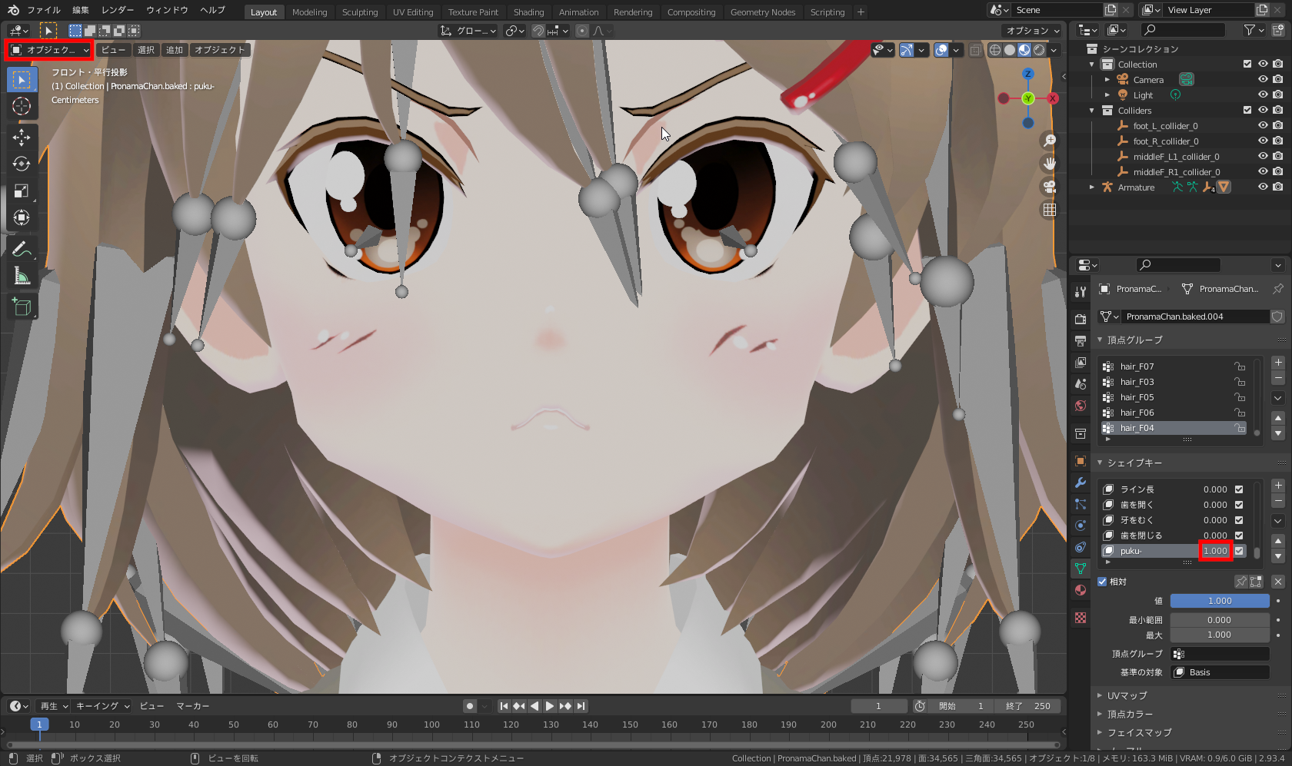Select the Cursor tool in the toolbar
This screenshot has width=1292, height=766.
pos(22,106)
